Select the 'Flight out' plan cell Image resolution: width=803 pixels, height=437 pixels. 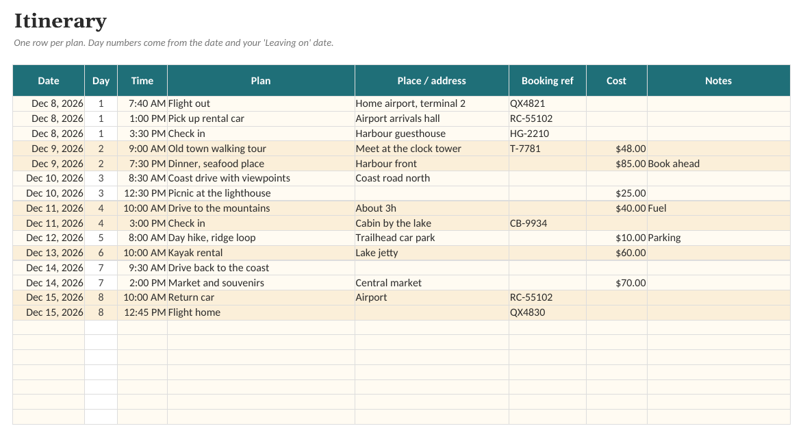tap(261, 103)
